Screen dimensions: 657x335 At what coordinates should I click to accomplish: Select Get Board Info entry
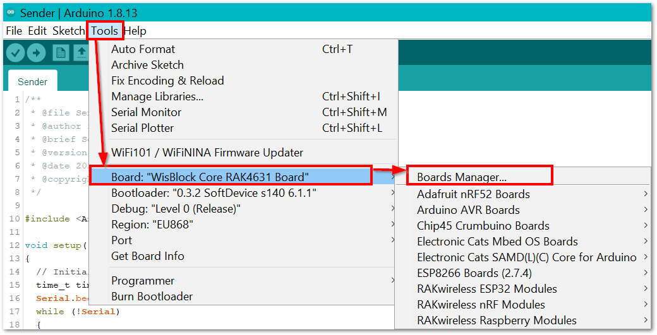pos(243,256)
